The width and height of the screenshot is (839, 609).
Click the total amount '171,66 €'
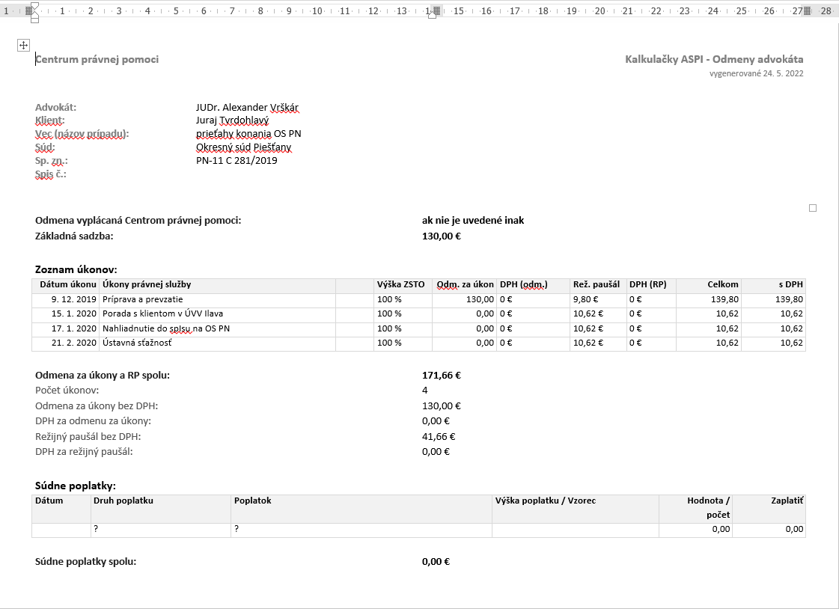(x=441, y=376)
